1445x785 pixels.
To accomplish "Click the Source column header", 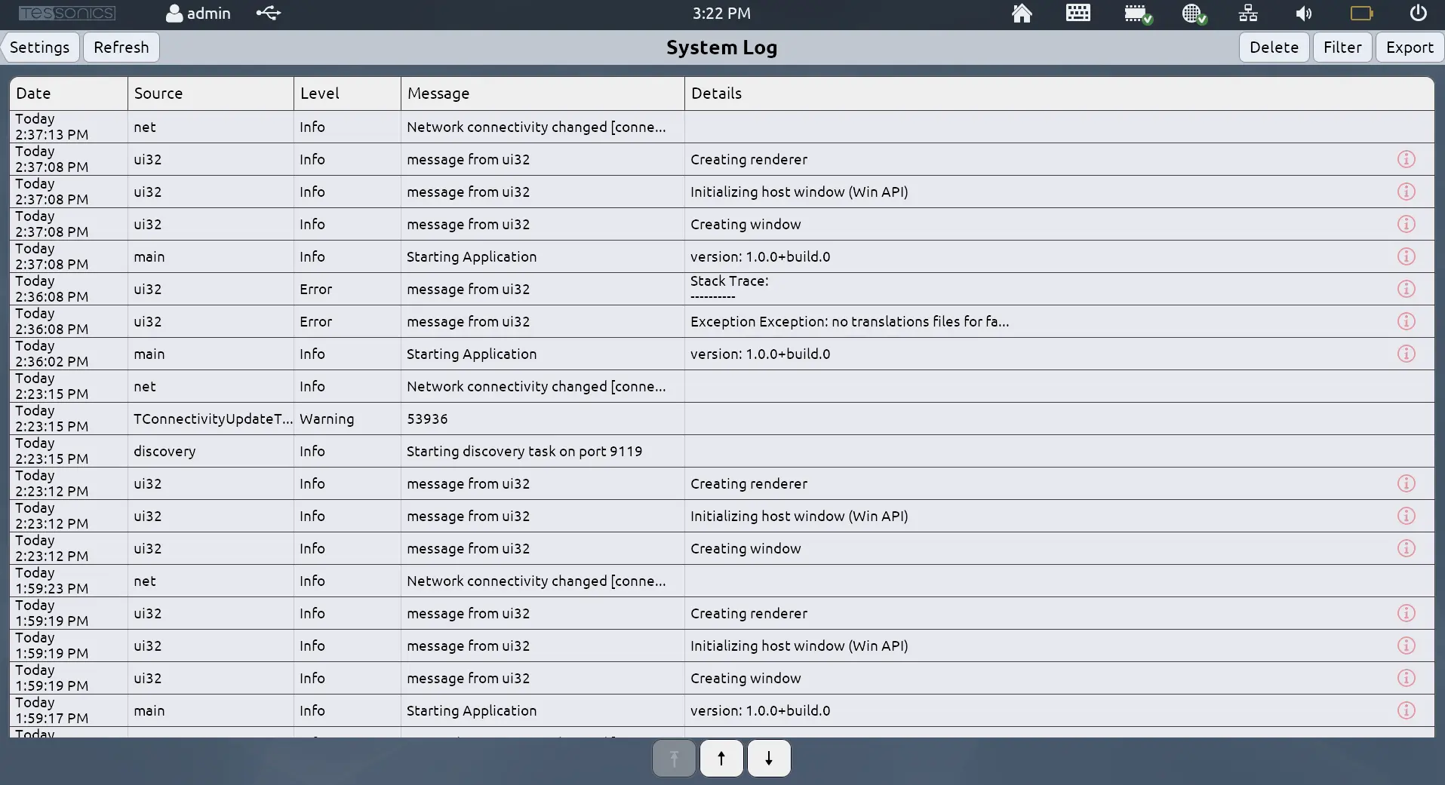I will point(211,94).
